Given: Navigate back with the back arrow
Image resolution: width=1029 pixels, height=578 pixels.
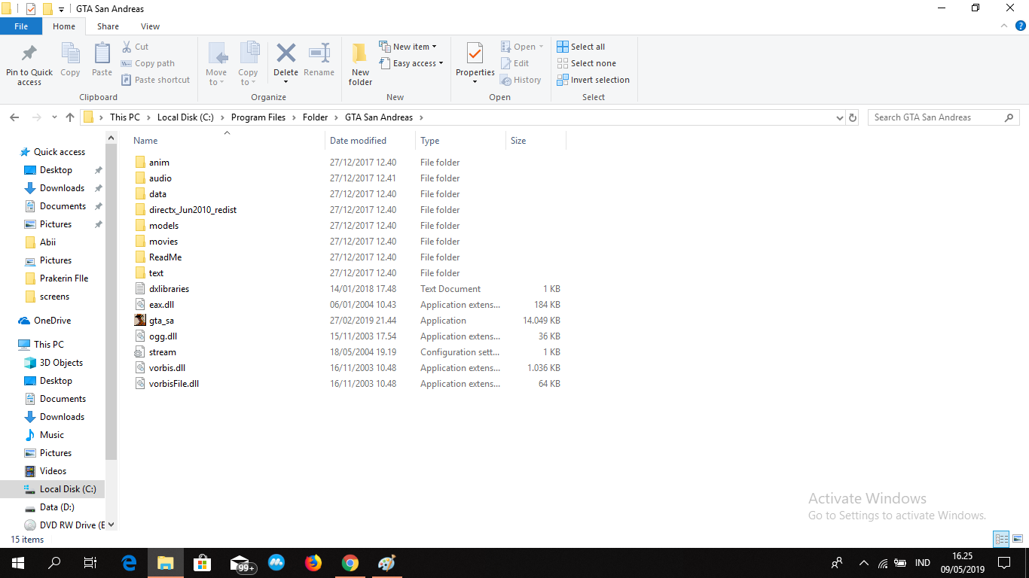Looking at the screenshot, I should click(15, 117).
